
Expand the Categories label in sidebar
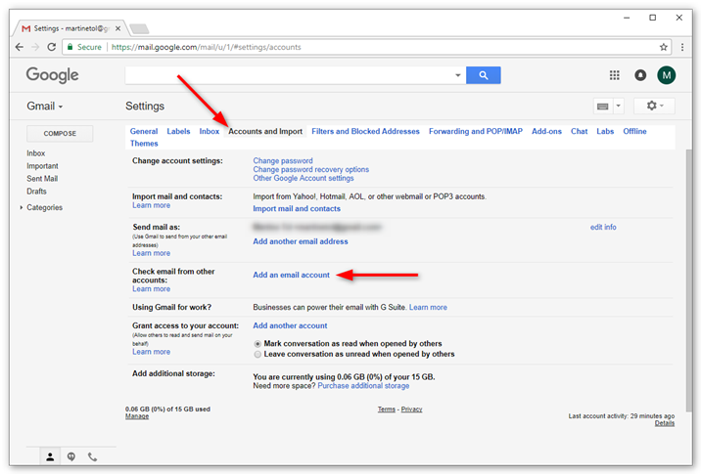[x=22, y=208]
